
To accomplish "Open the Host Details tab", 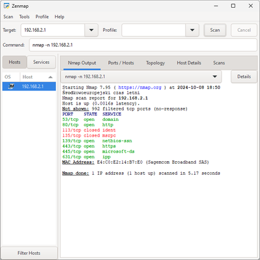I will (x=189, y=63).
